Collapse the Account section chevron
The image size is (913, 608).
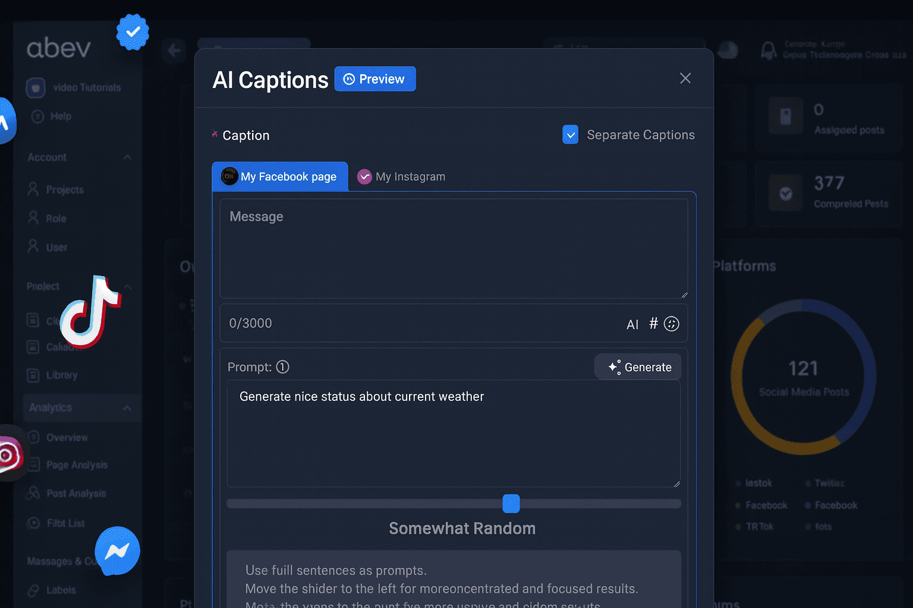pos(127,157)
